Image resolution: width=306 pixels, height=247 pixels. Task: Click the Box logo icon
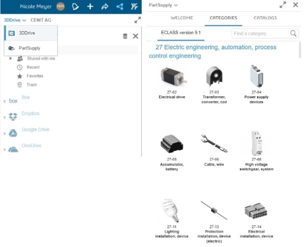[x=13, y=101]
